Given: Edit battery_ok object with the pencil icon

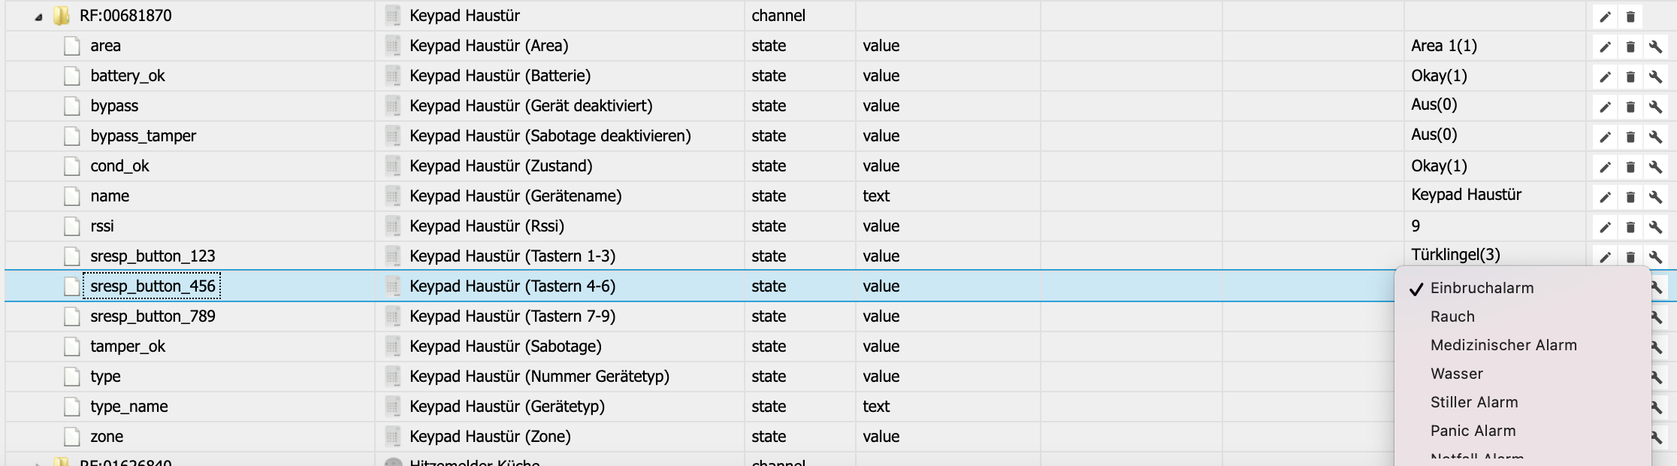Looking at the screenshot, I should click(x=1605, y=77).
